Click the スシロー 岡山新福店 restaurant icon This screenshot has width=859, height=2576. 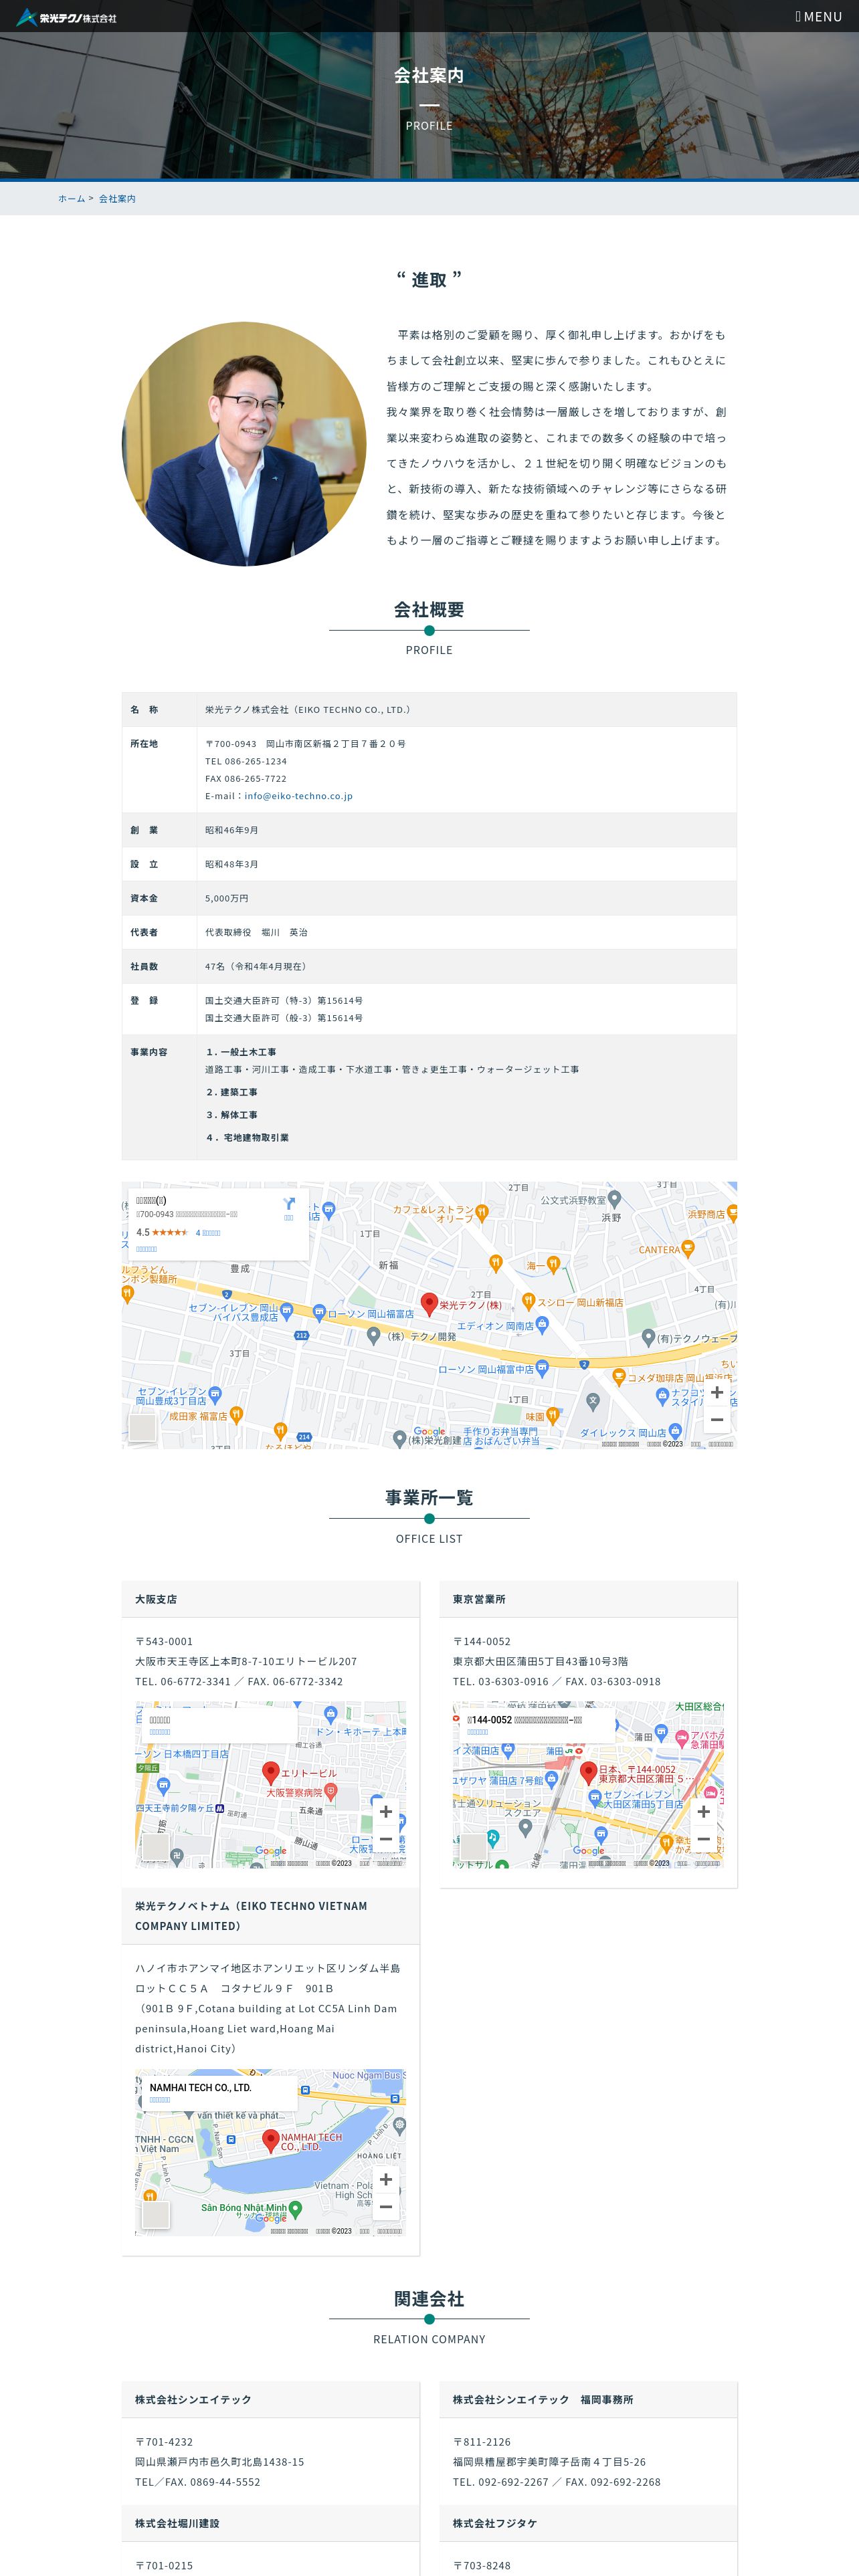click(x=529, y=1301)
